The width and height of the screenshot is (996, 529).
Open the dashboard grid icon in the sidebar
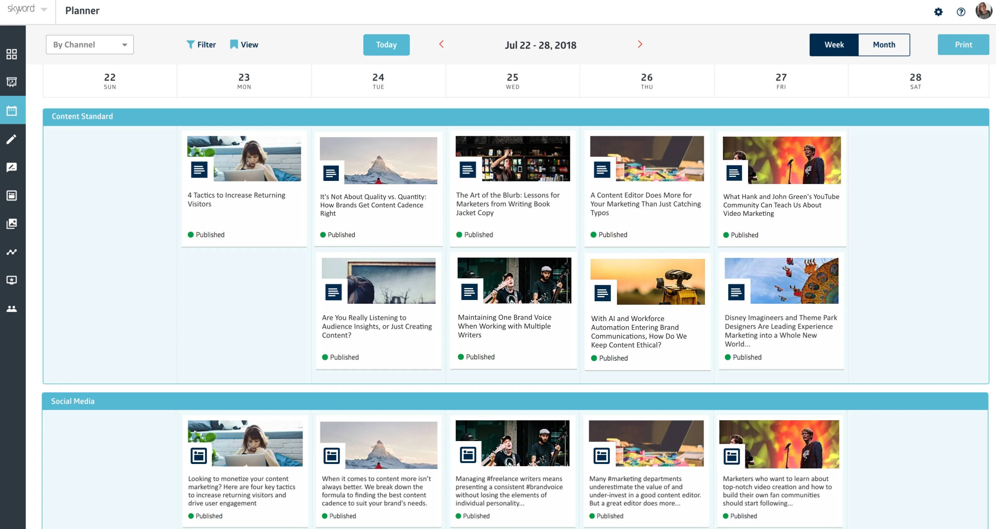pyautogui.click(x=12, y=54)
